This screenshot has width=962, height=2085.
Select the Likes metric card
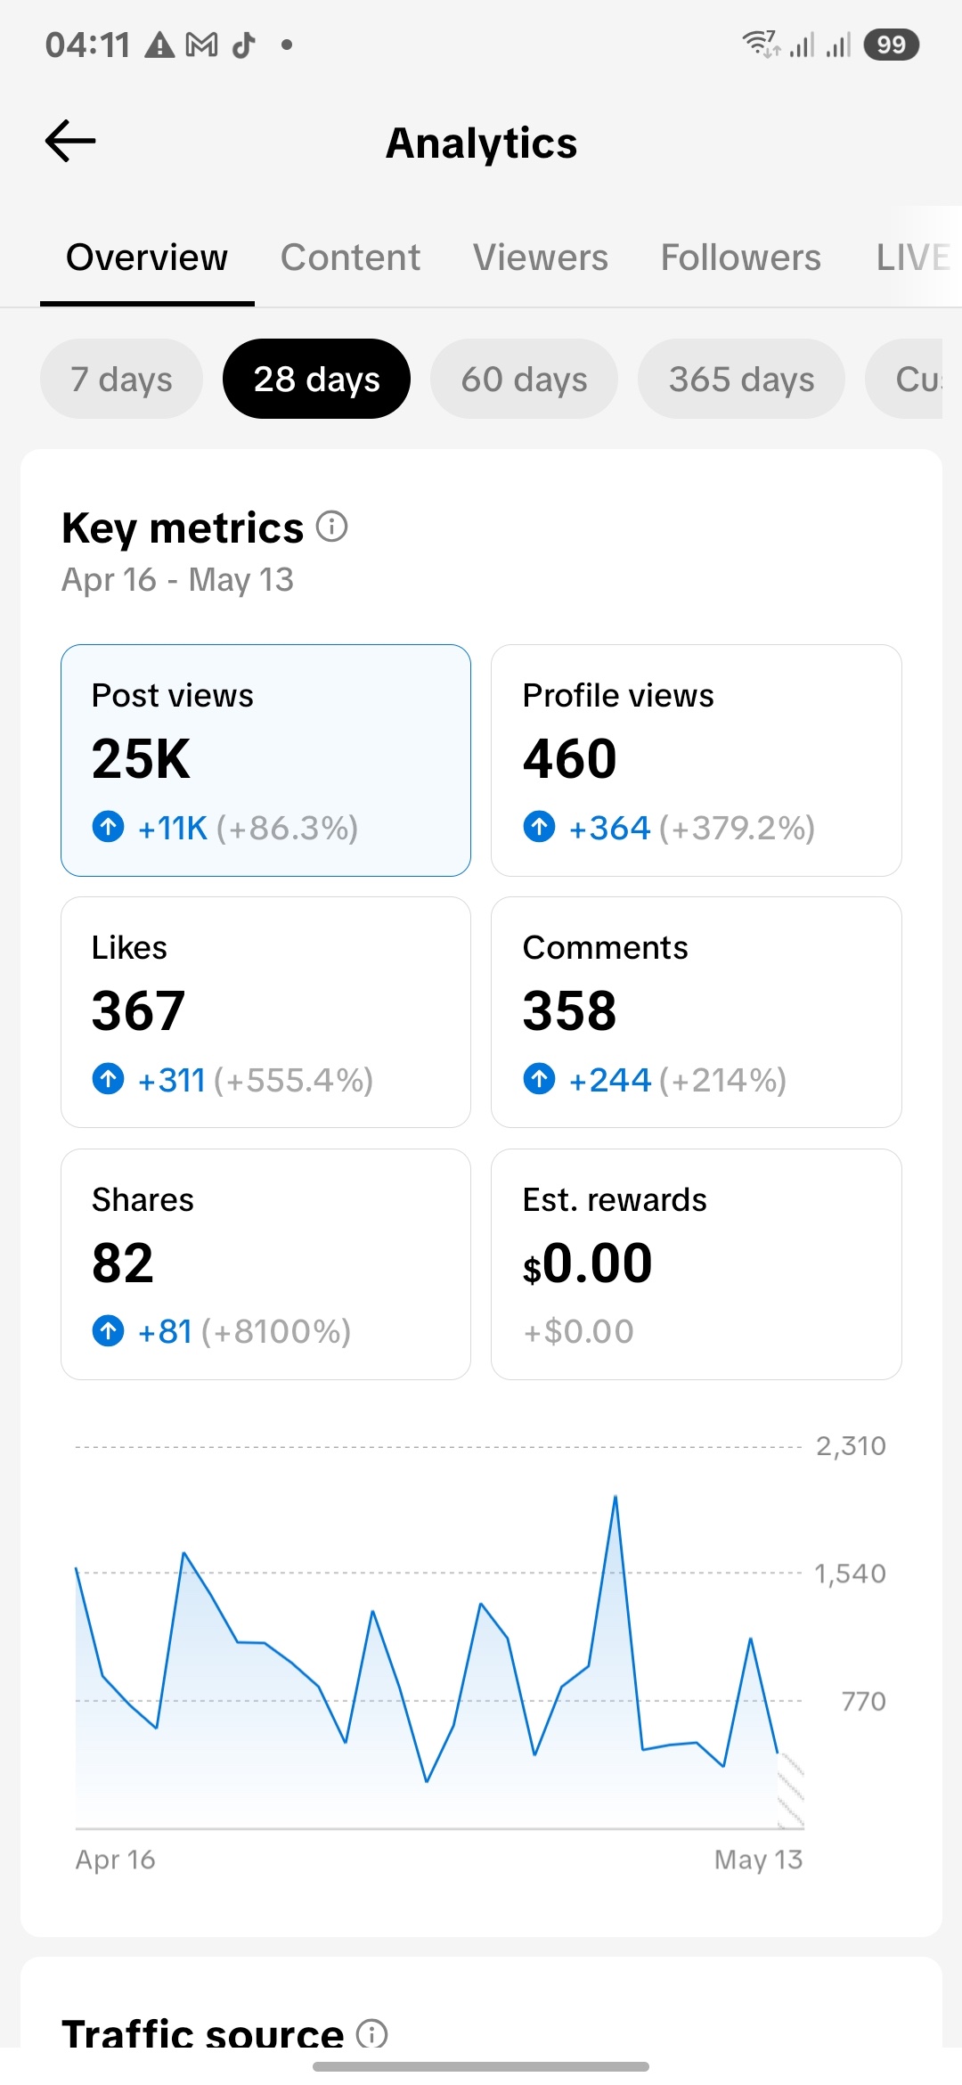pyautogui.click(x=265, y=1012)
